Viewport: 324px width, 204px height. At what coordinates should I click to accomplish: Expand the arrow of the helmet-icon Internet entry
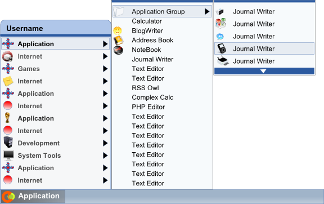[105, 56]
